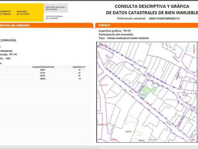Select 'Parcela construida sin division horizontal' text
The image size is (198, 149).
[x=128, y=38]
